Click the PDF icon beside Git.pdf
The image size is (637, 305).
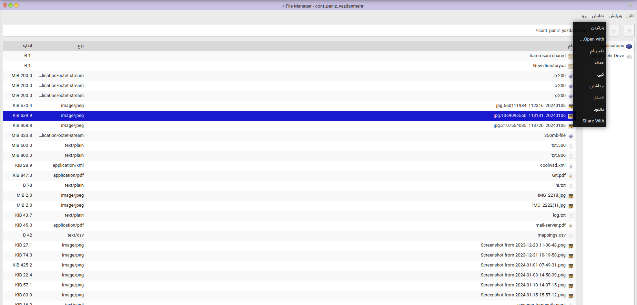point(571,176)
